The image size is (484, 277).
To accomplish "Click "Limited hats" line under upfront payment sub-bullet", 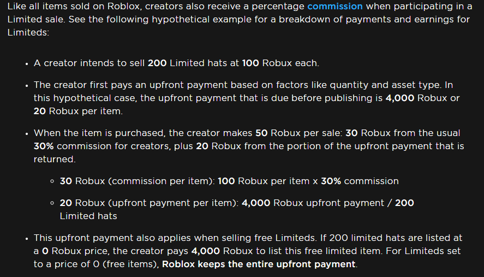I will click(x=88, y=216).
